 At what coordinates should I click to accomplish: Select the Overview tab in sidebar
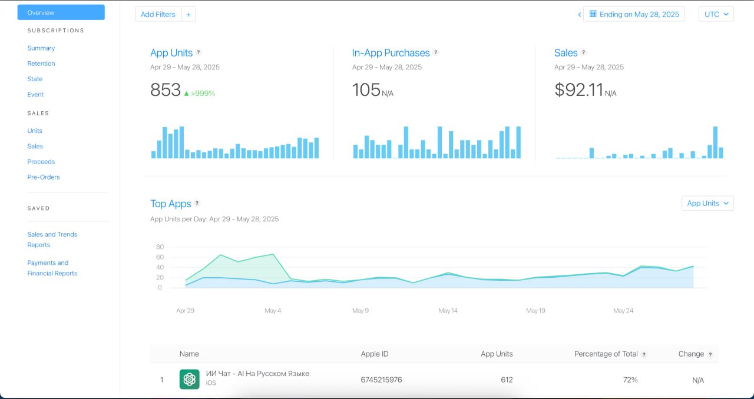pyautogui.click(x=61, y=12)
